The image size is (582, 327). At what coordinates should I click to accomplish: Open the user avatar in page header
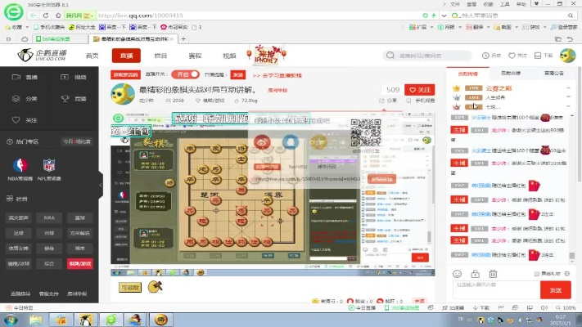pos(567,56)
